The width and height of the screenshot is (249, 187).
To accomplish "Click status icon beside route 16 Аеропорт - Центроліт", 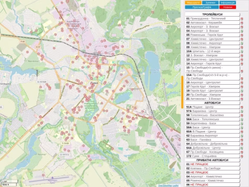I will pyautogui.click(x=242, y=83).
